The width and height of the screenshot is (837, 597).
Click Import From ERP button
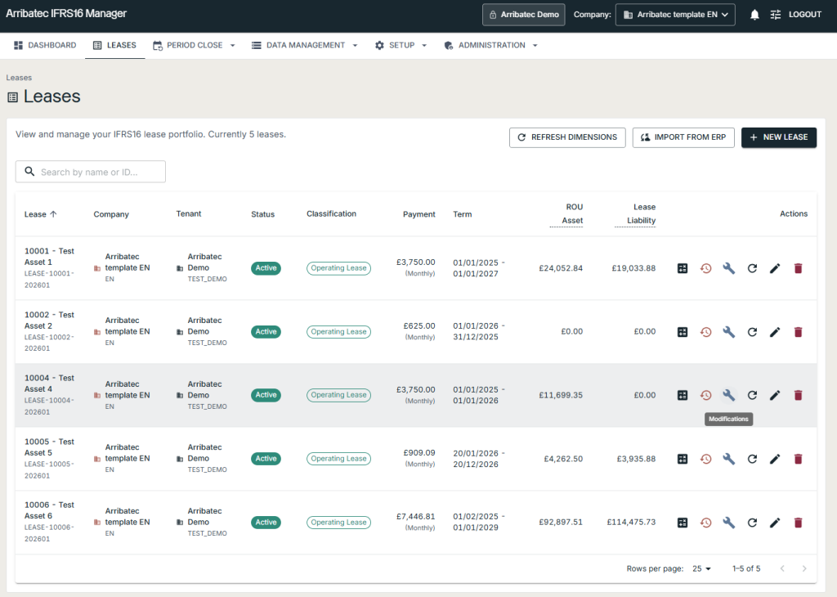[683, 137]
